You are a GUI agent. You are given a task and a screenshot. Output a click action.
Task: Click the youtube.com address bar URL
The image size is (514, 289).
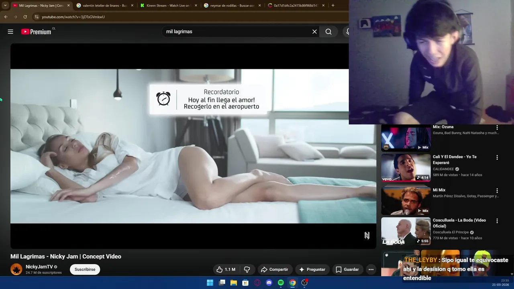[73, 17]
